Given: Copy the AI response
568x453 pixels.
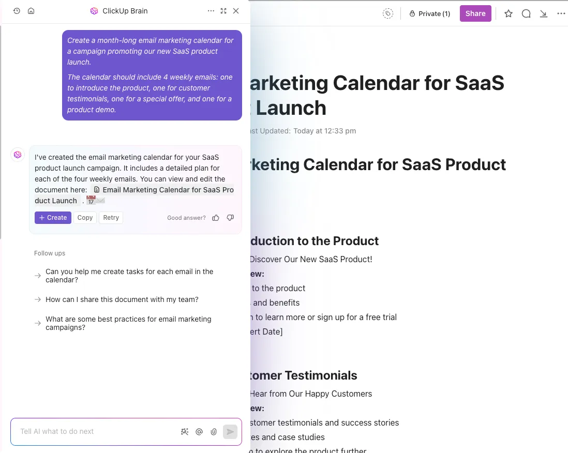Looking at the screenshot, I should 85,218.
